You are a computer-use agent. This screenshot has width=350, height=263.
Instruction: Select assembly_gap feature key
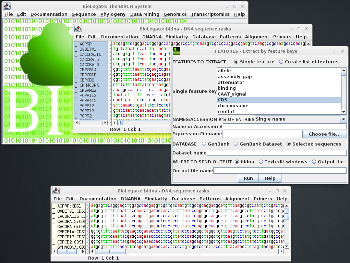[x=279, y=76]
